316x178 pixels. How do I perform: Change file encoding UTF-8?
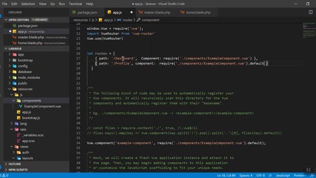pos(260,176)
